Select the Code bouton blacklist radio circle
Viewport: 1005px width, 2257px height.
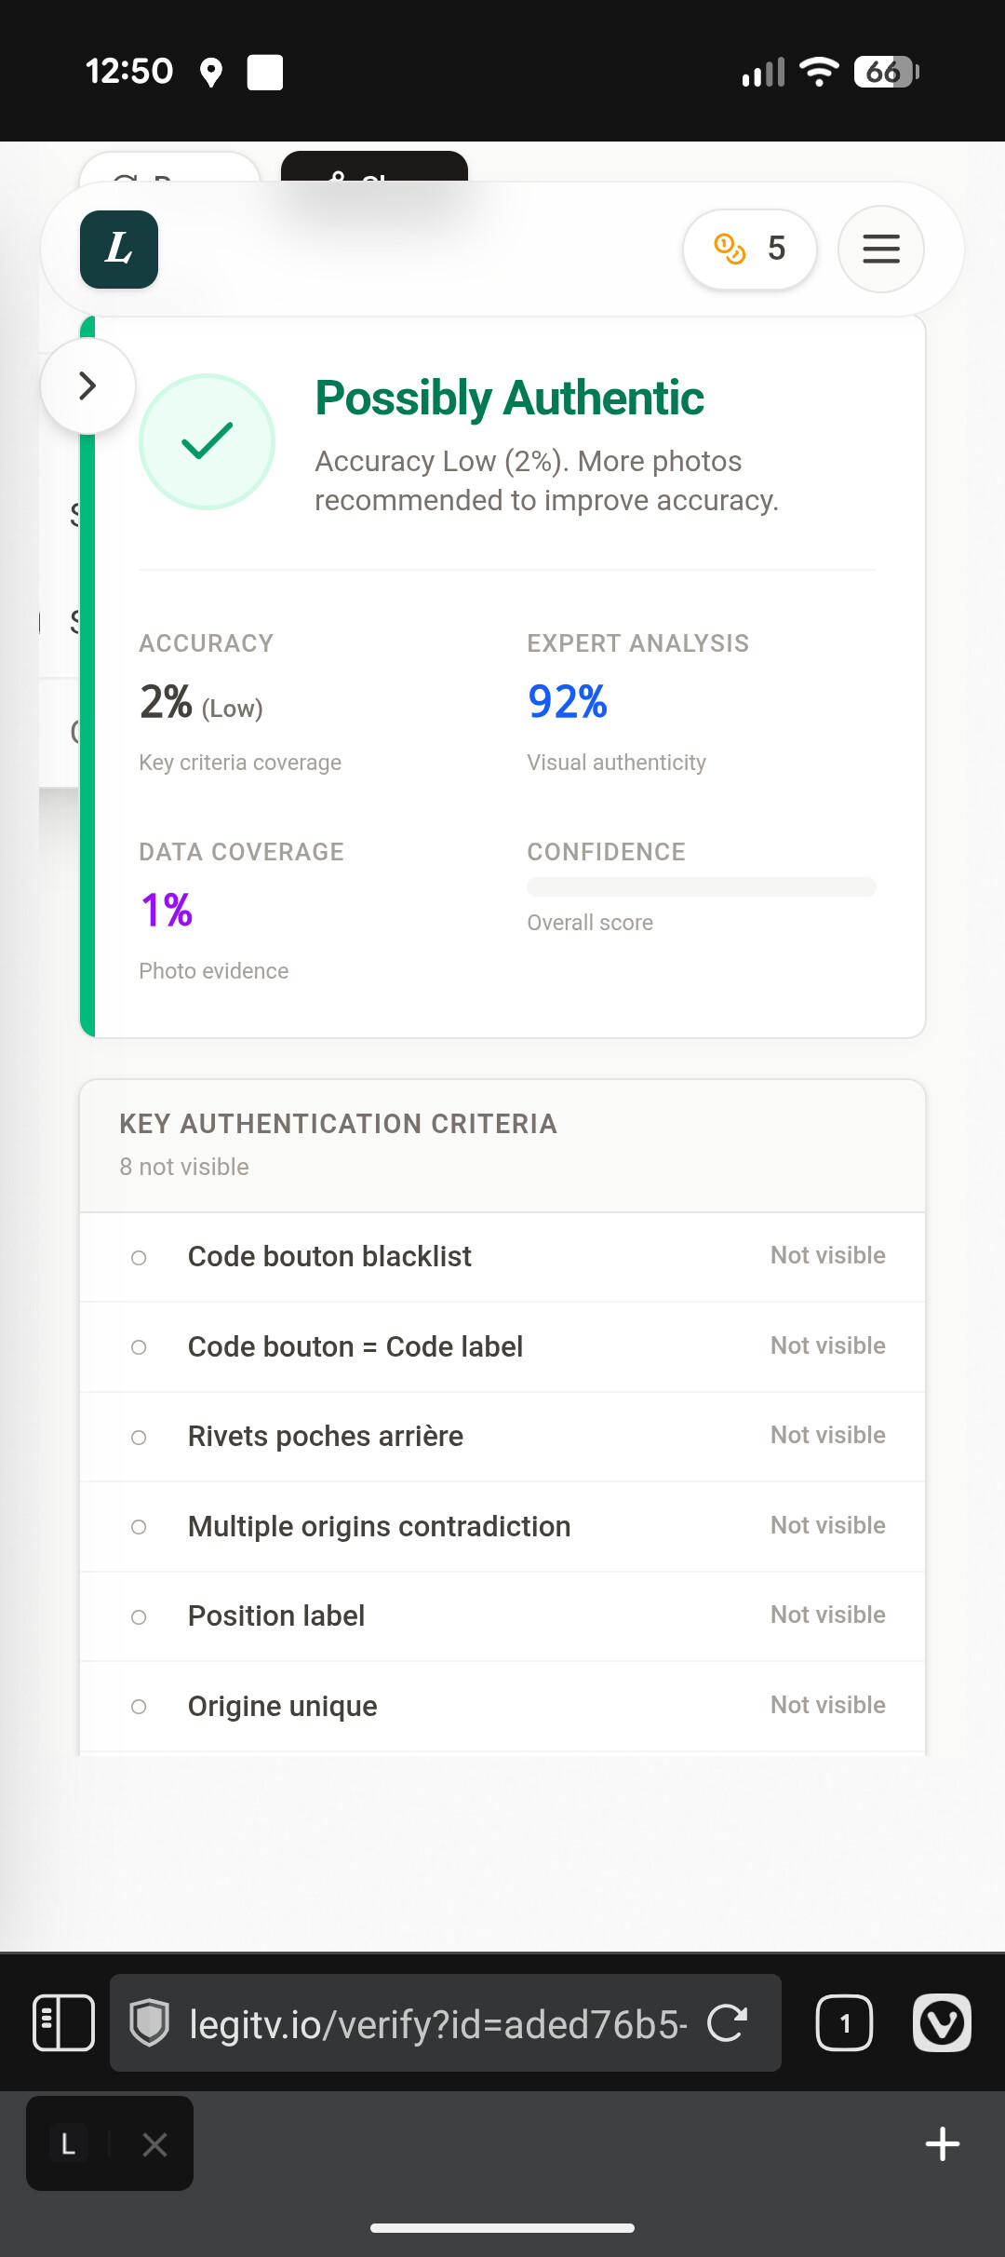click(x=139, y=1258)
